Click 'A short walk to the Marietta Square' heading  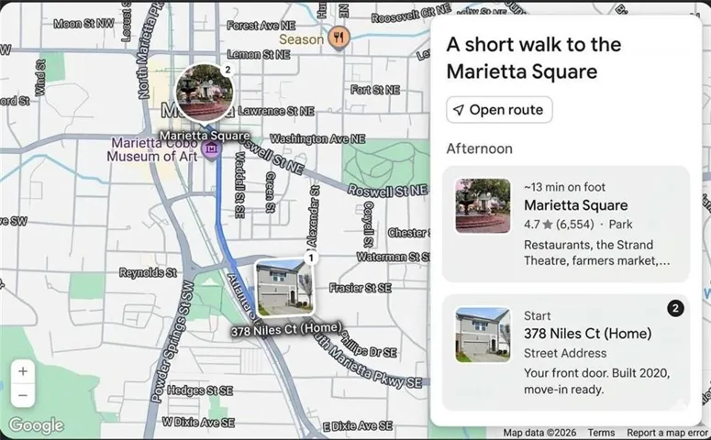point(534,58)
